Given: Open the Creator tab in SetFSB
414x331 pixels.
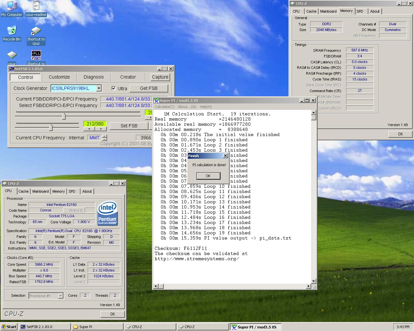Looking at the screenshot, I should click(128, 77).
